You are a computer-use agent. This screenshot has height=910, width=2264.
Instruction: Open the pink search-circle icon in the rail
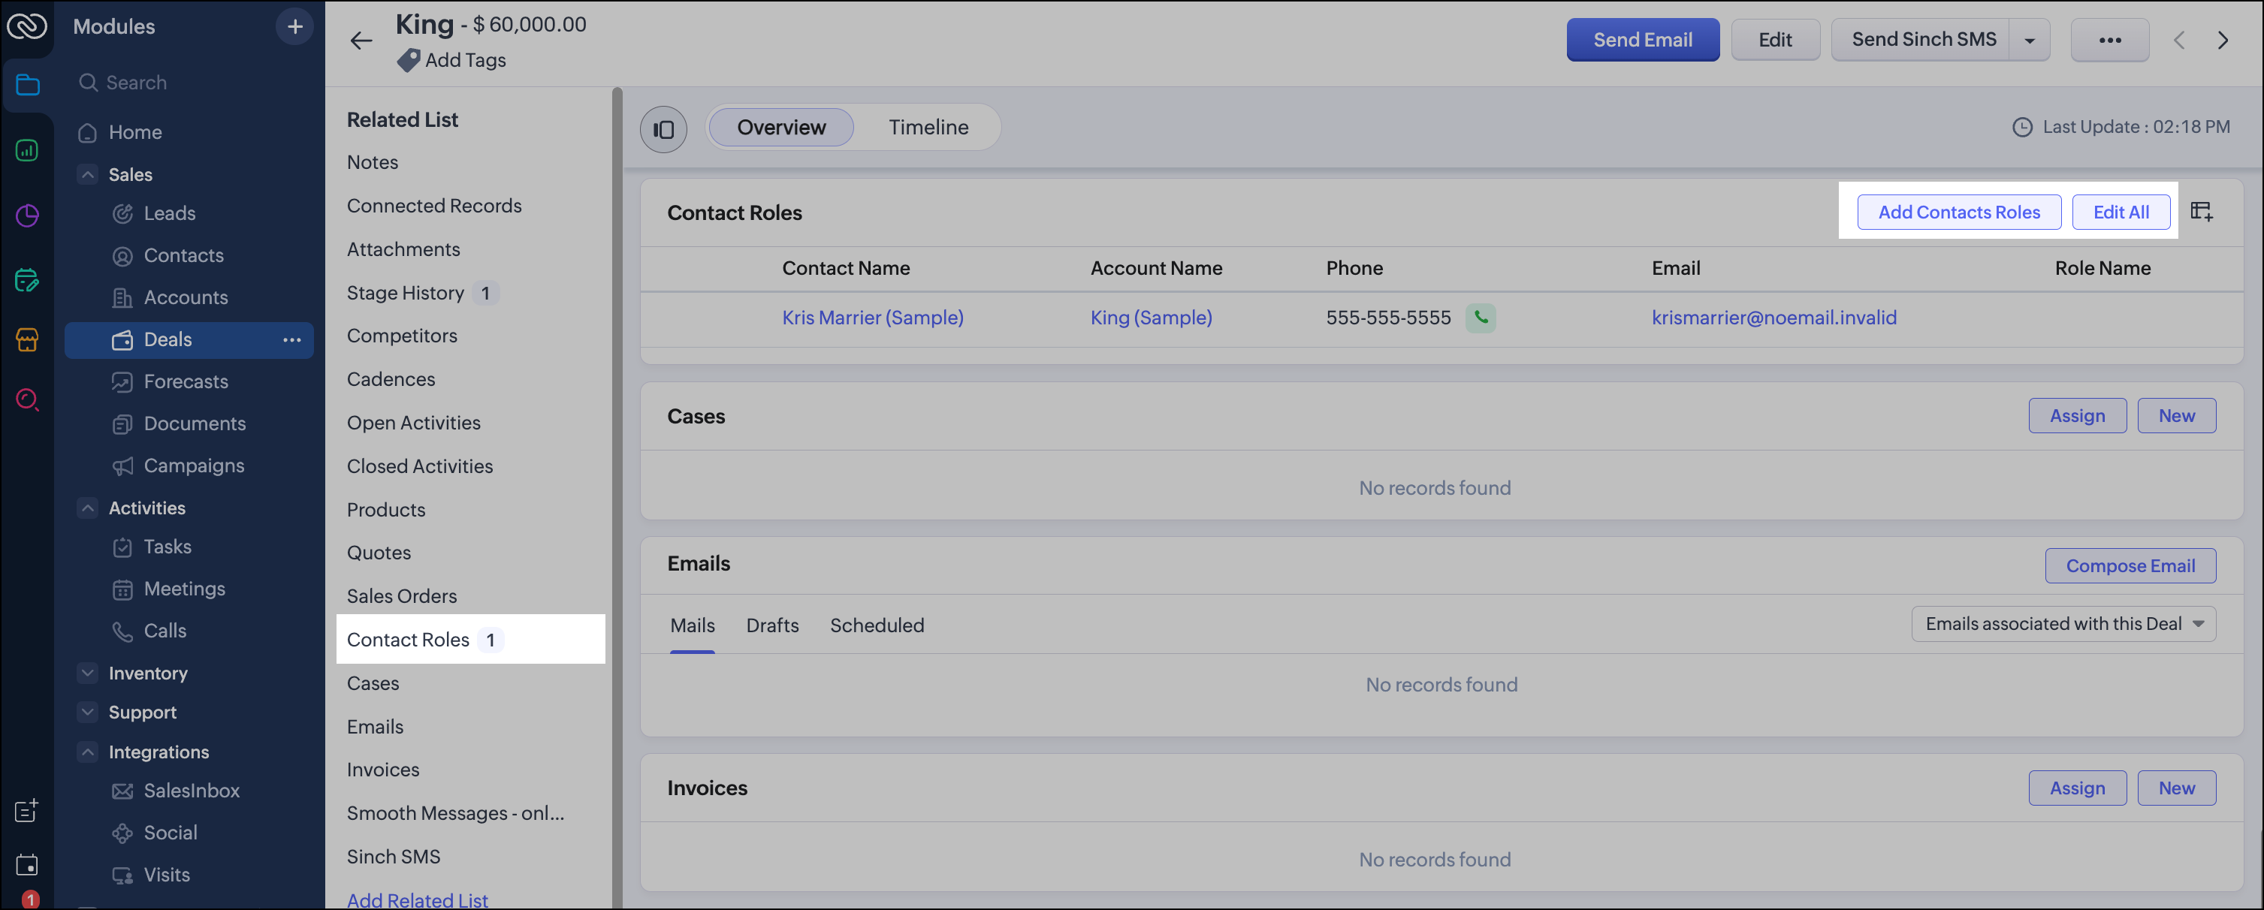27,399
